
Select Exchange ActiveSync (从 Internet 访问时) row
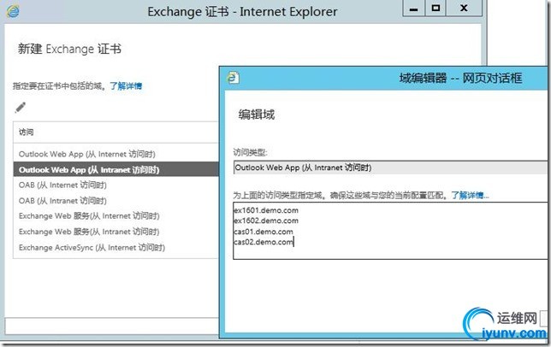pos(116,247)
